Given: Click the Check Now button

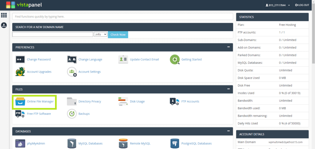Looking at the screenshot, I should pos(118,34).
